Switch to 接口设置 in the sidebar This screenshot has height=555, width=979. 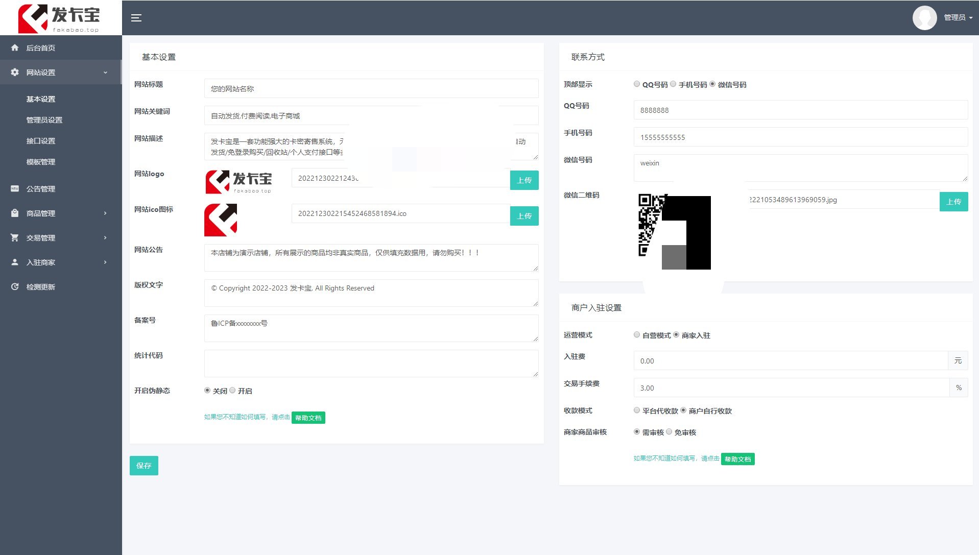(x=41, y=141)
